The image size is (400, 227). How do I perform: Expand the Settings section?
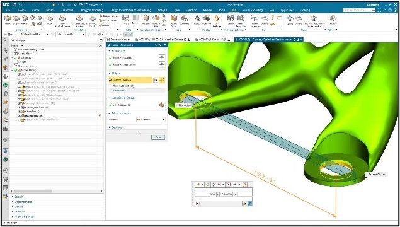point(116,127)
